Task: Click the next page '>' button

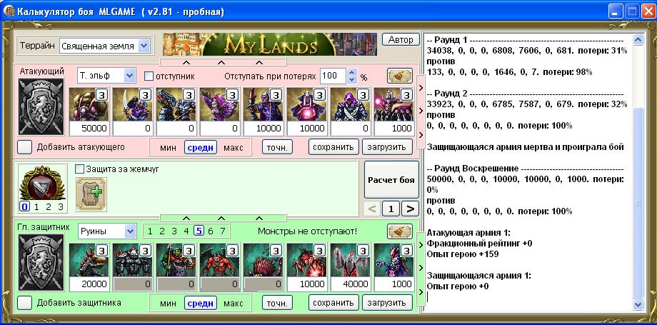Action: [410, 209]
